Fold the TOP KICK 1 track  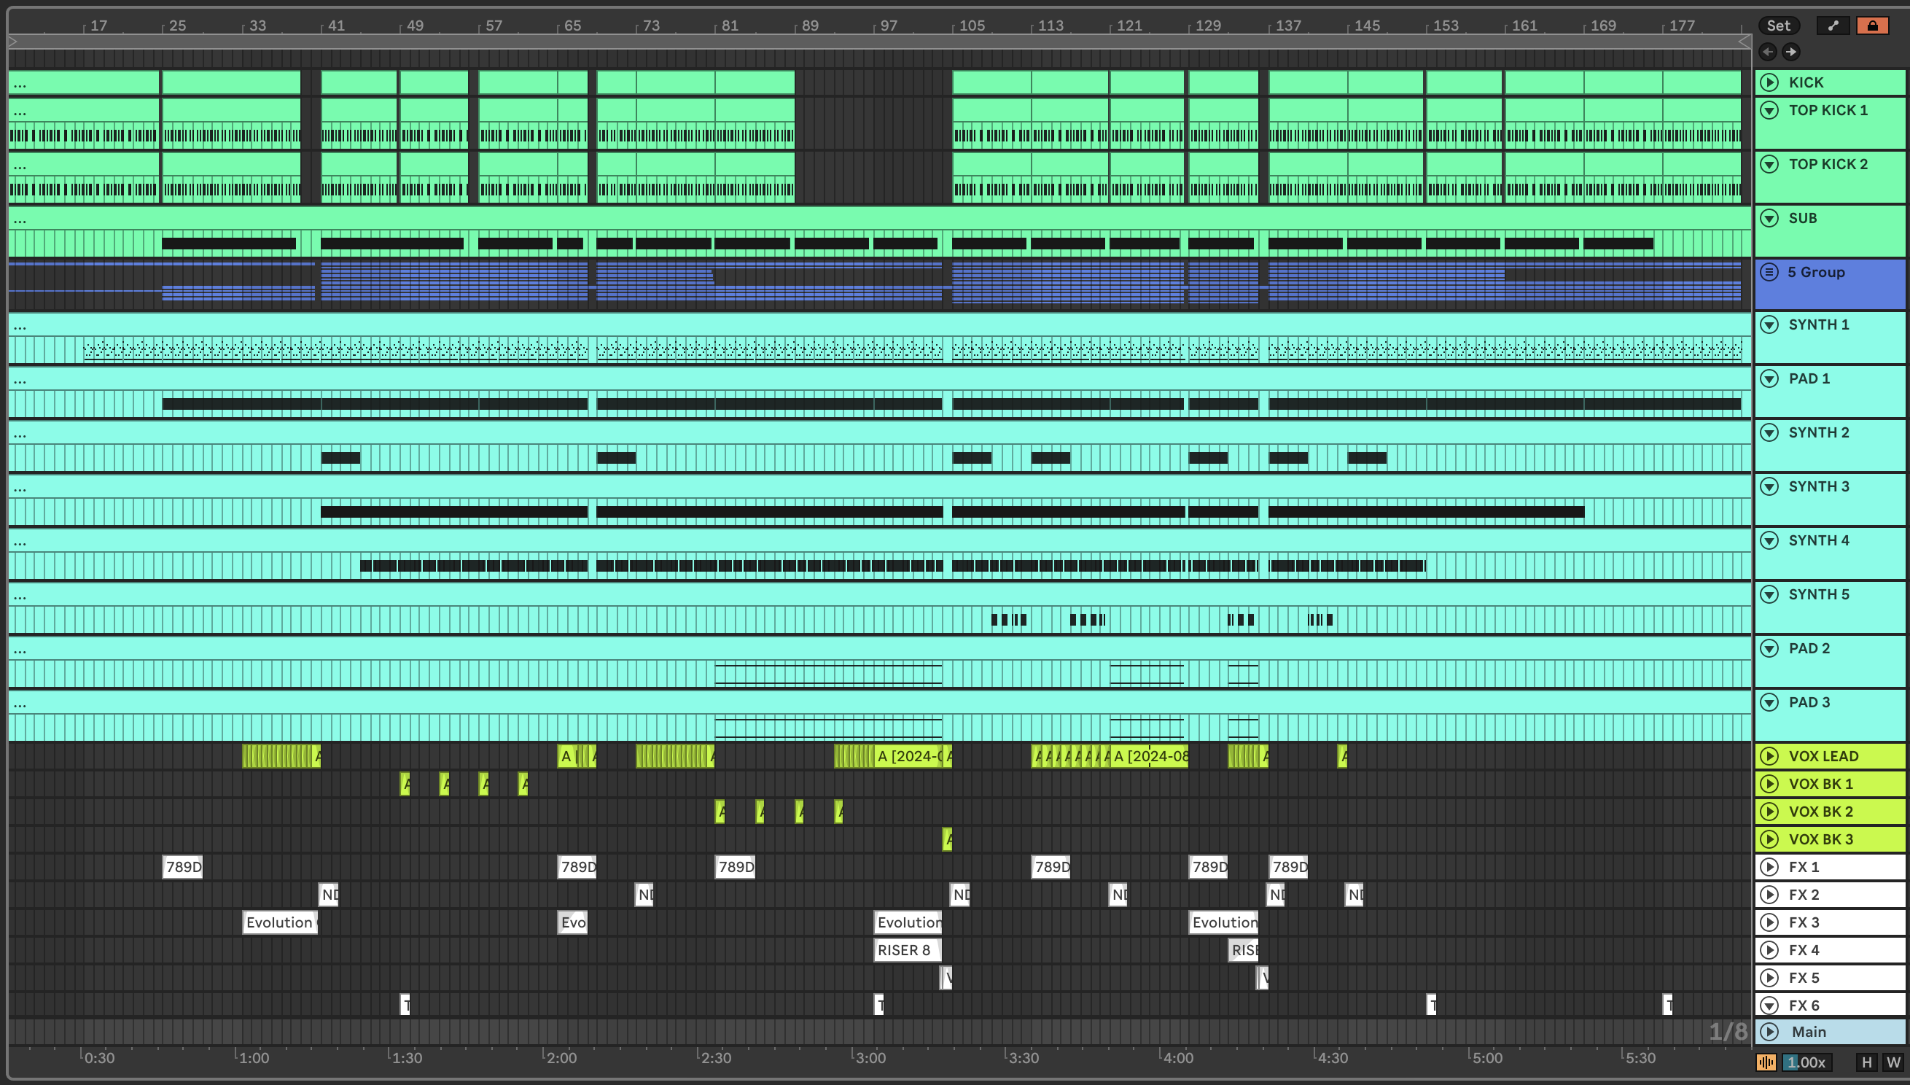click(1769, 110)
